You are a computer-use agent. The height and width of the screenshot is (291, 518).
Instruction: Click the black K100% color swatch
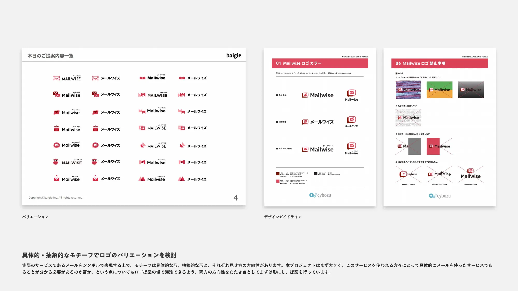pos(316,174)
